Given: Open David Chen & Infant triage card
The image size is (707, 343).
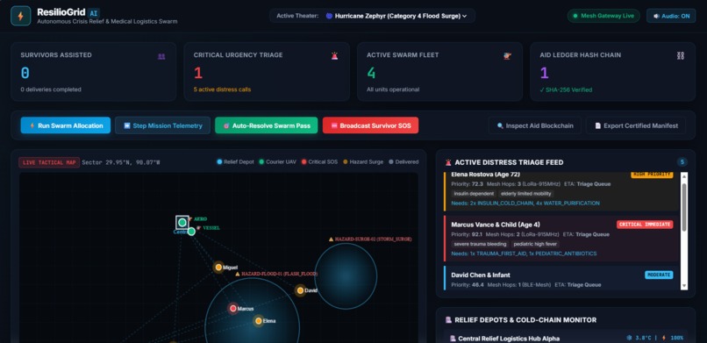Looking at the screenshot, I should tap(561, 277).
